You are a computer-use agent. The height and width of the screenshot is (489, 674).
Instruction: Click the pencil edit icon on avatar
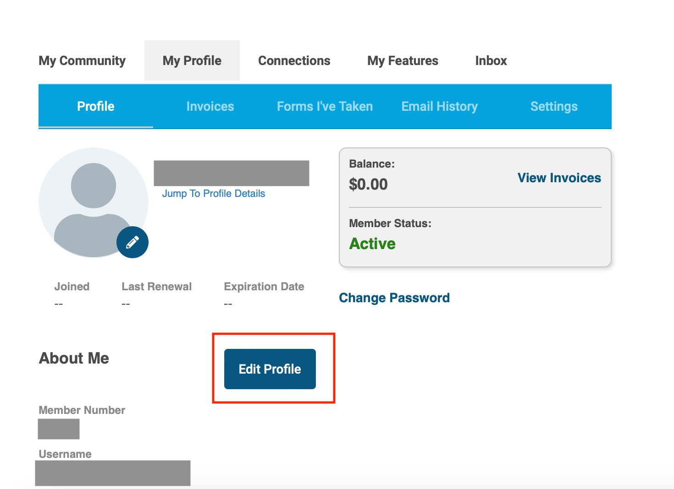[133, 242]
